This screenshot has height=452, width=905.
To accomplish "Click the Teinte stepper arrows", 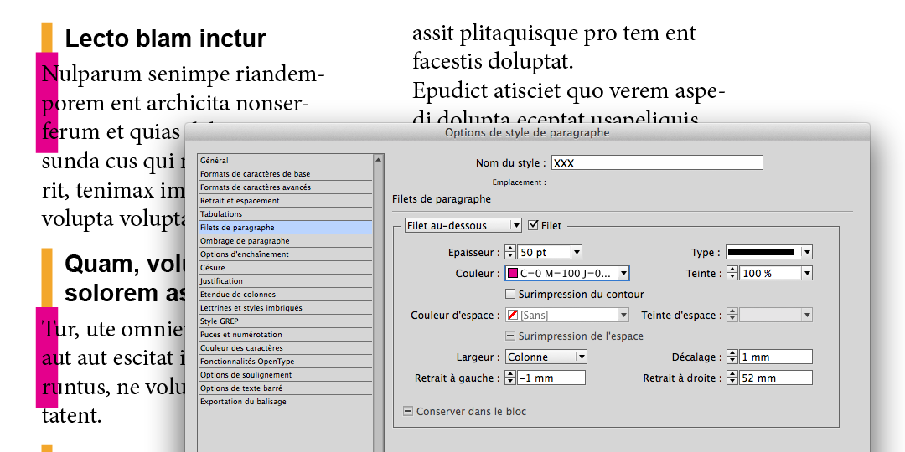I will (732, 273).
